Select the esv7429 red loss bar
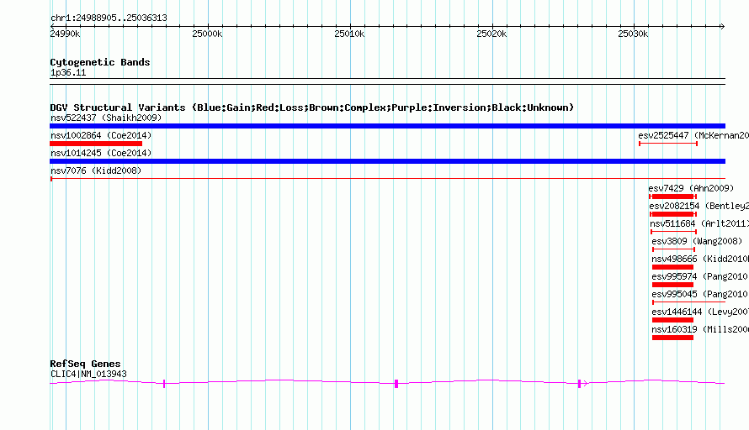Viewport: 749px width, 430px height. (672, 197)
